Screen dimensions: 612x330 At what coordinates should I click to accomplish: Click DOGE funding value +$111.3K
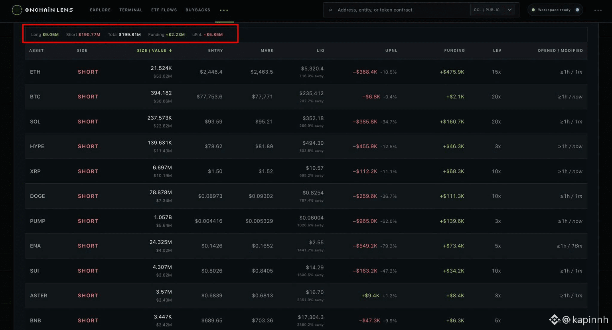(452, 196)
